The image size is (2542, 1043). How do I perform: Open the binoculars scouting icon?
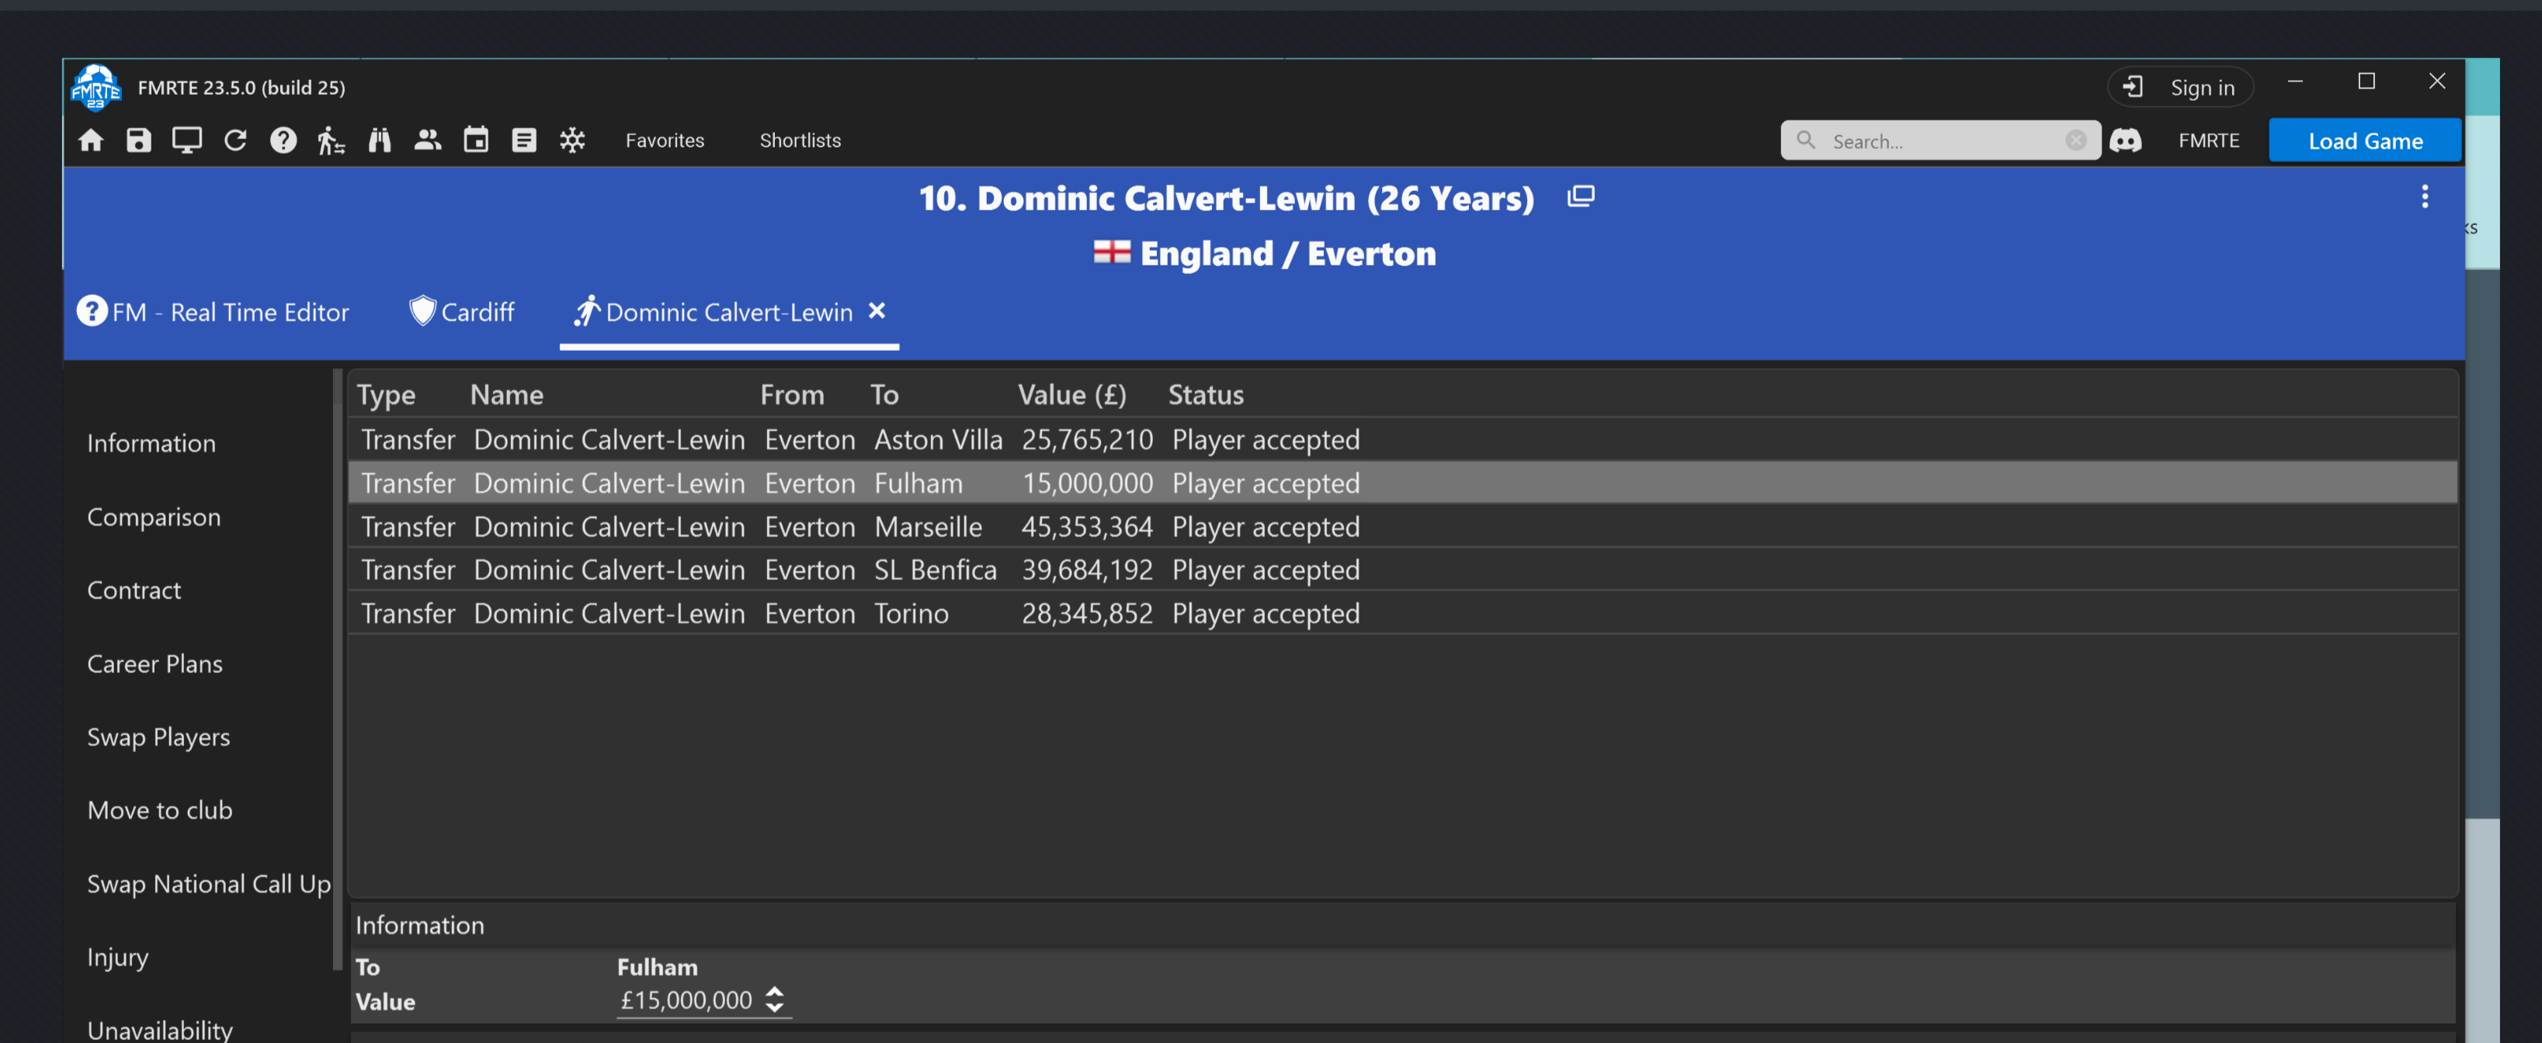point(380,140)
